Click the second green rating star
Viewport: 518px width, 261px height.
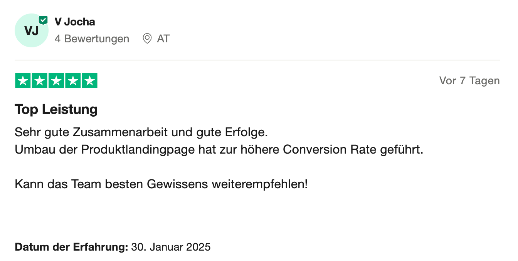(x=40, y=81)
